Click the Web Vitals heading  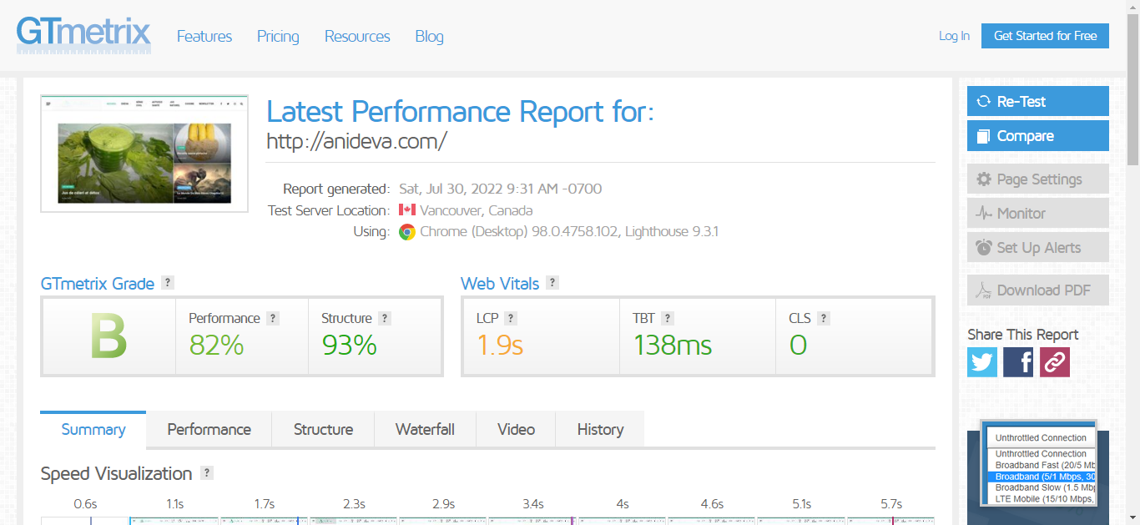point(500,284)
